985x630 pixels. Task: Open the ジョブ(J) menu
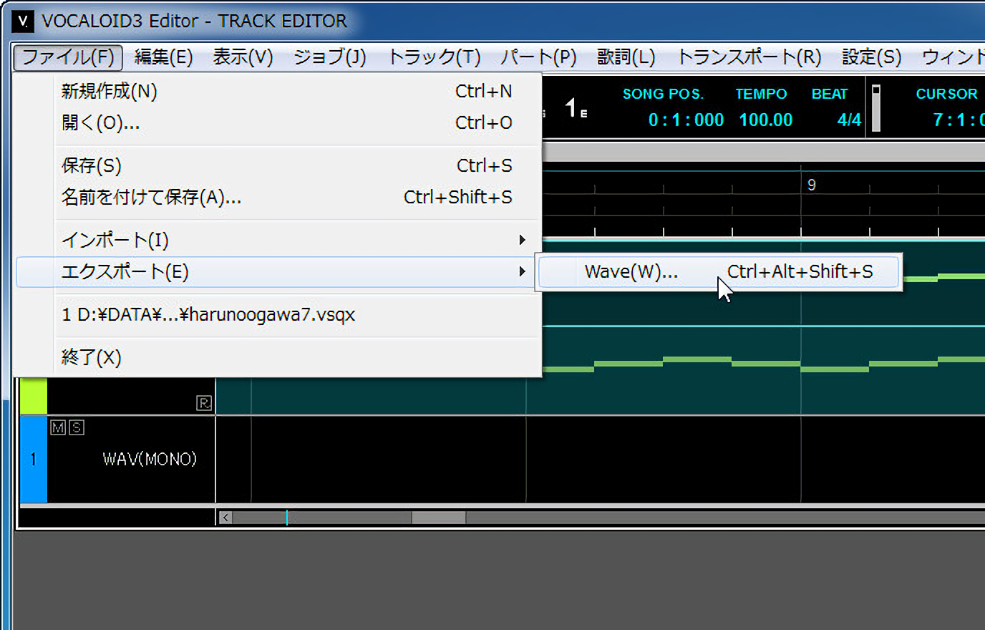point(329,57)
